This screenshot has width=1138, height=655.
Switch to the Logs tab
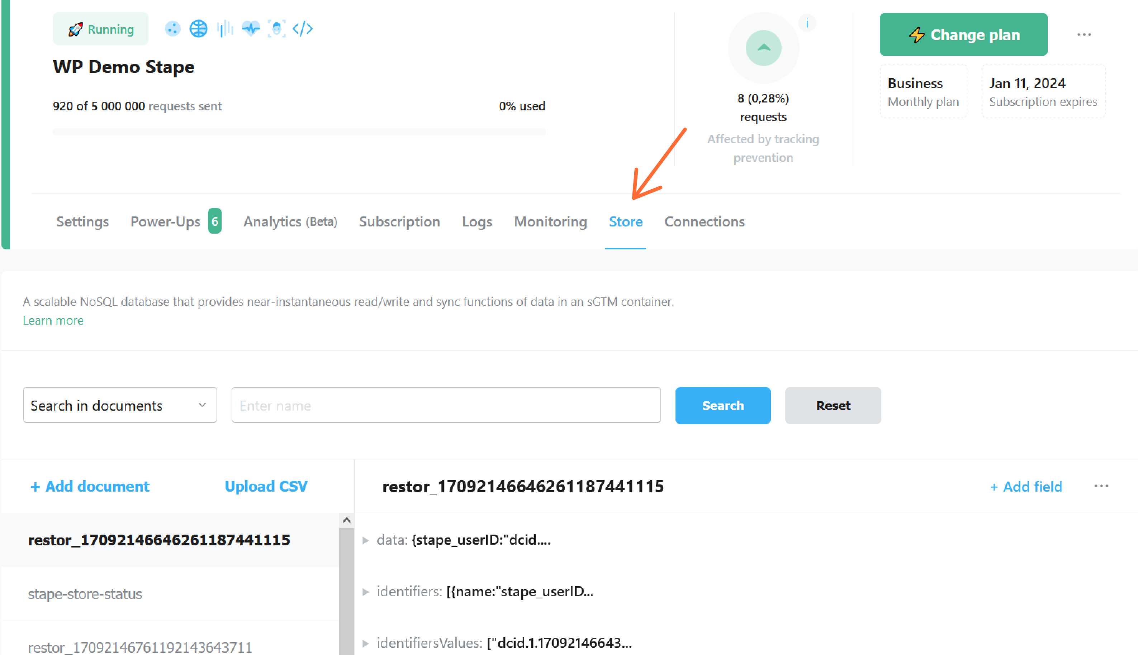click(477, 222)
